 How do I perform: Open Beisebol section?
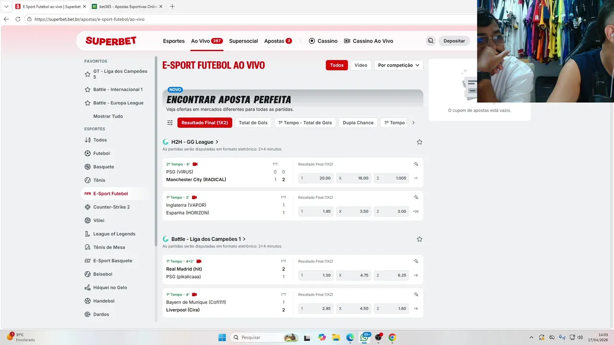(103, 274)
